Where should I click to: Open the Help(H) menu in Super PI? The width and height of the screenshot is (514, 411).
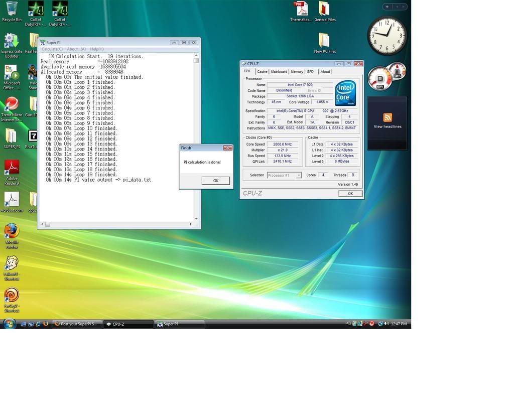click(97, 49)
